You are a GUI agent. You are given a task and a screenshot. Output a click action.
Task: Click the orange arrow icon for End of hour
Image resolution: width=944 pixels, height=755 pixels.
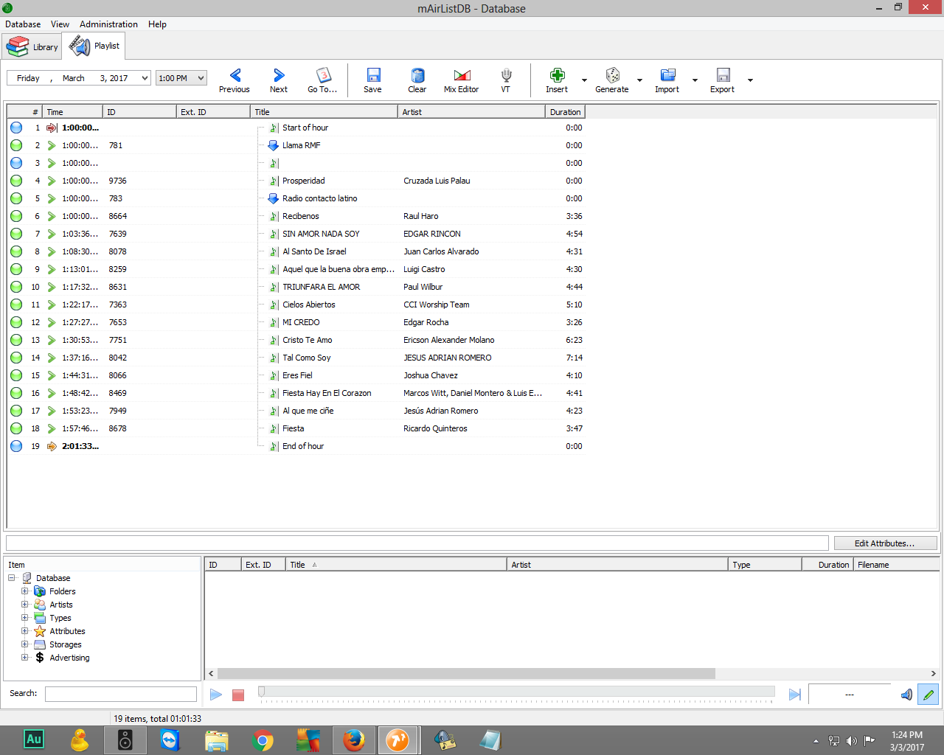coord(52,446)
